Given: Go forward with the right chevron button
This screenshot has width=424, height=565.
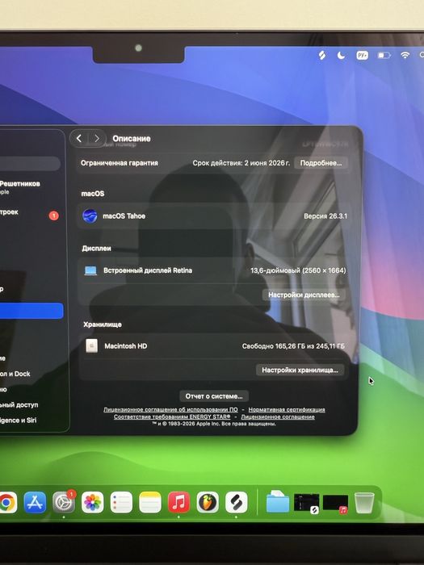Looking at the screenshot, I should [97, 138].
